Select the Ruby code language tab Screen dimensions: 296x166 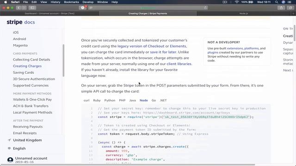[x=97, y=101]
